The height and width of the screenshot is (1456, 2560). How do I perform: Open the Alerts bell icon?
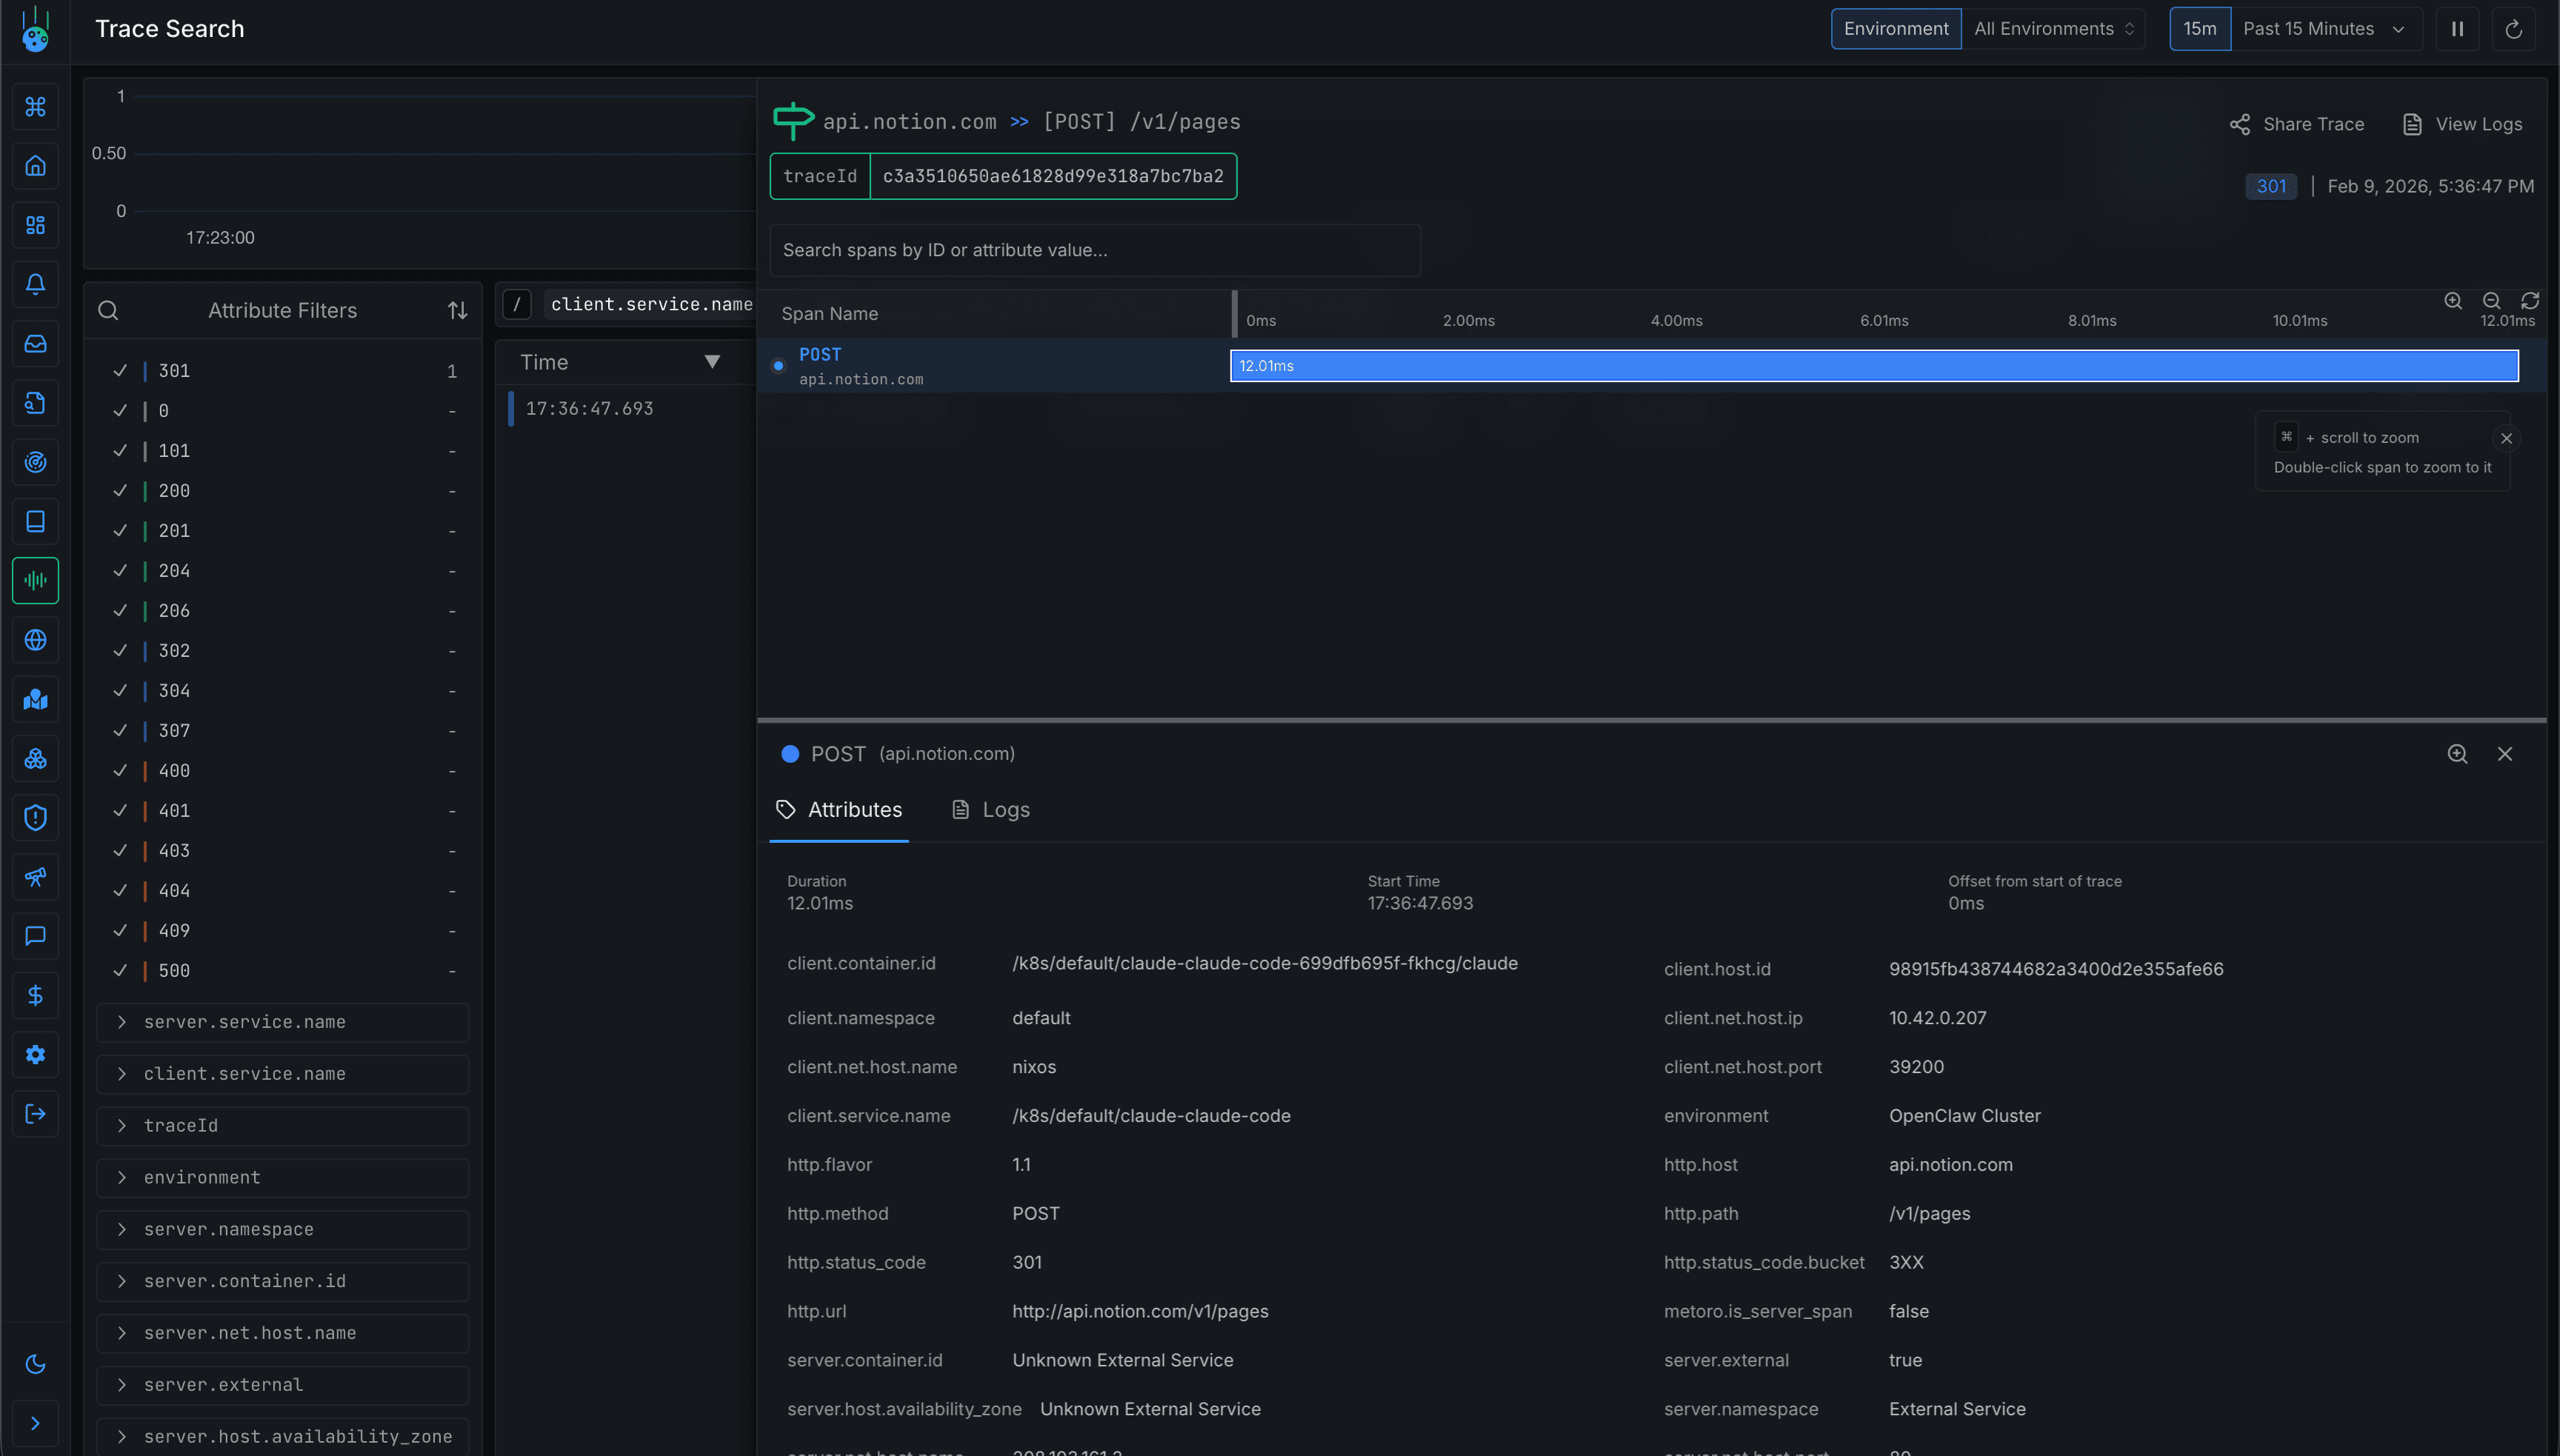pos(36,284)
